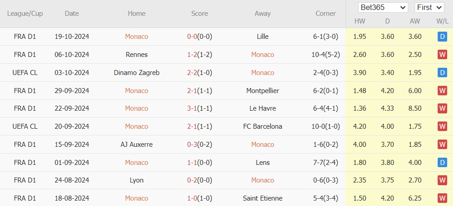
Task: Click the Corner column header
Action: click(x=326, y=14)
